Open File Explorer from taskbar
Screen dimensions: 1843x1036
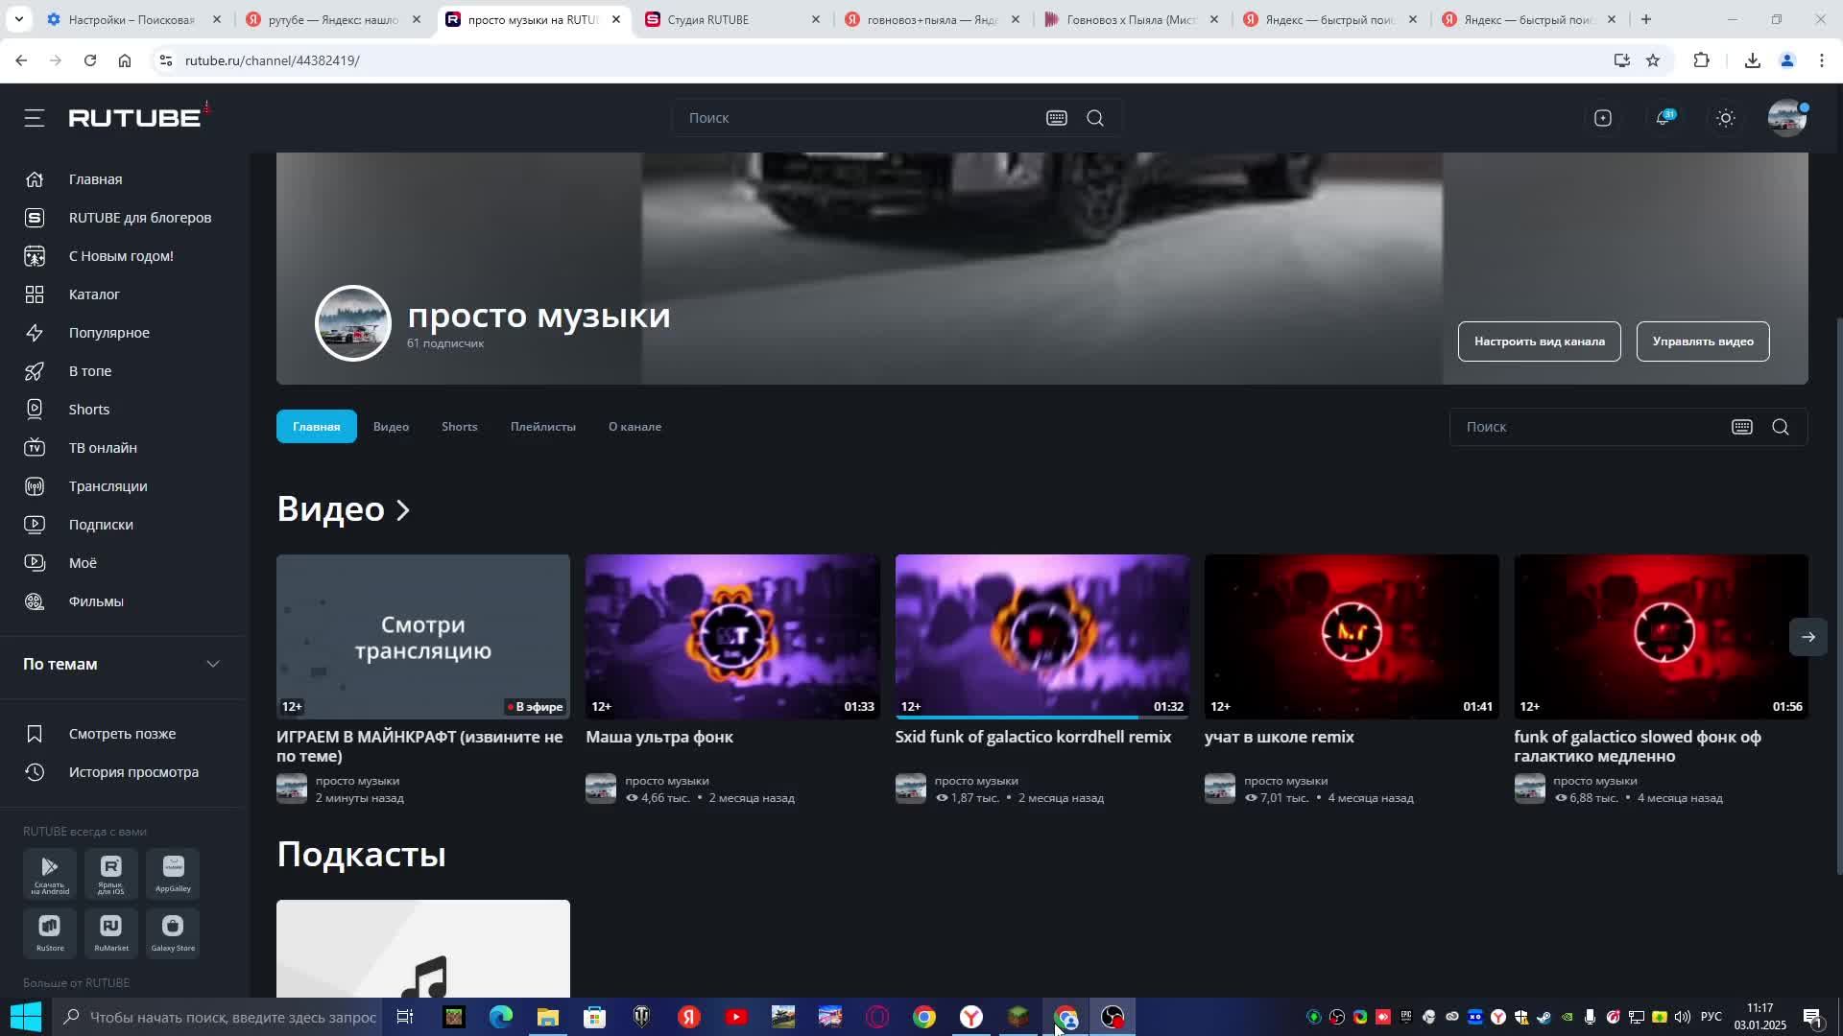pos(547,1017)
